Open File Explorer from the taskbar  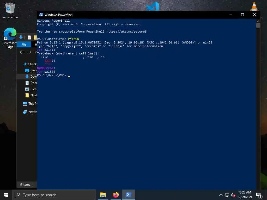click(103, 195)
